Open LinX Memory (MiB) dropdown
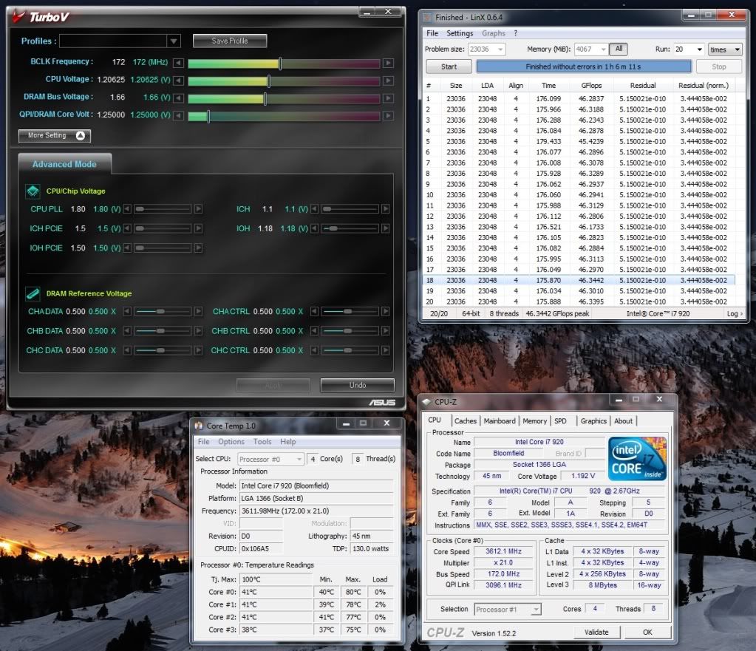 point(603,50)
